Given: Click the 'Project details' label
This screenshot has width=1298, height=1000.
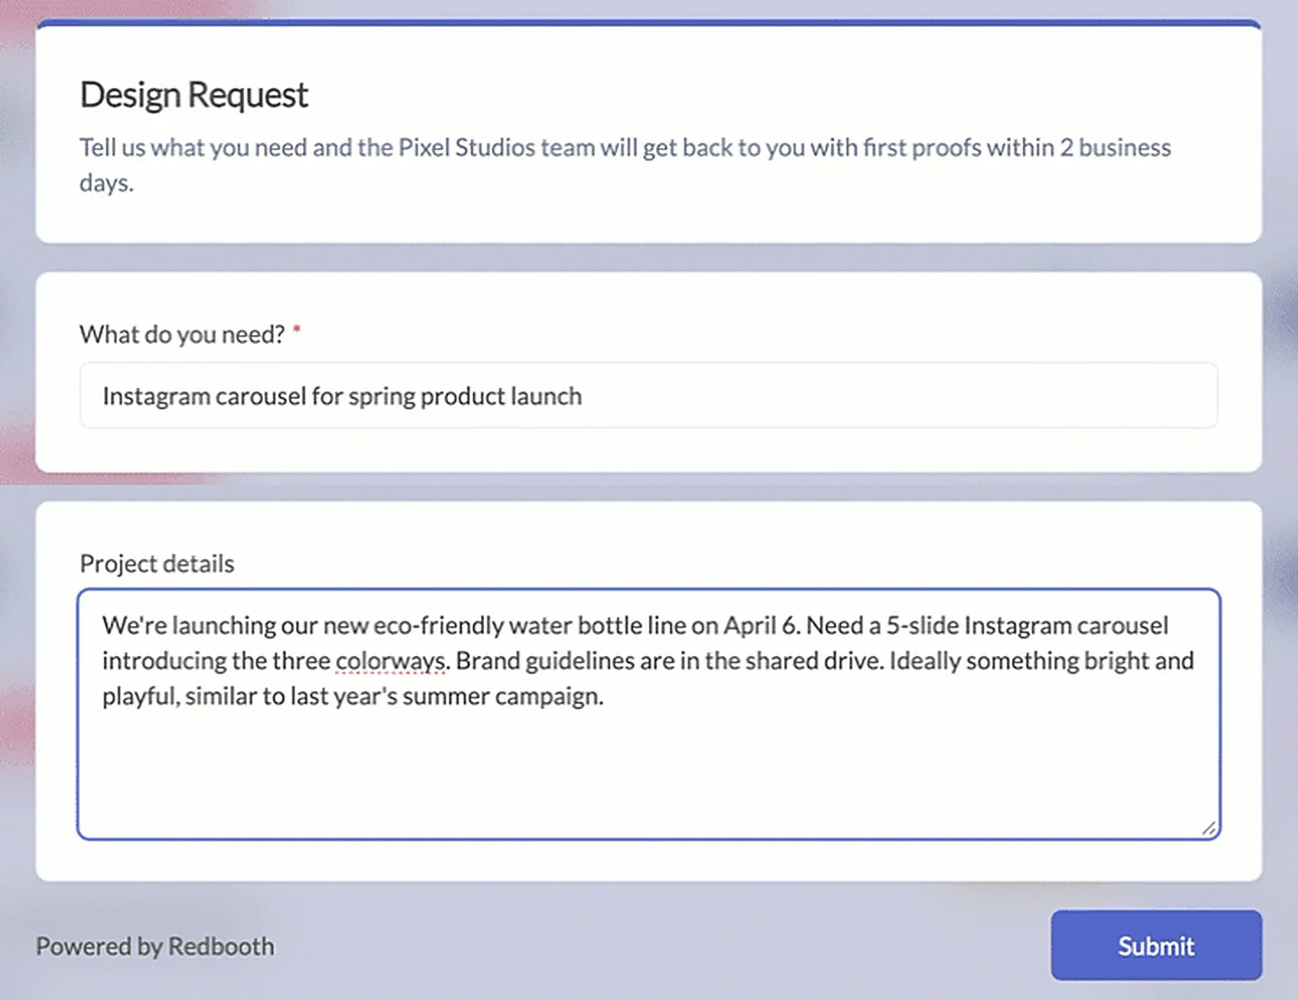Looking at the screenshot, I should (x=157, y=563).
